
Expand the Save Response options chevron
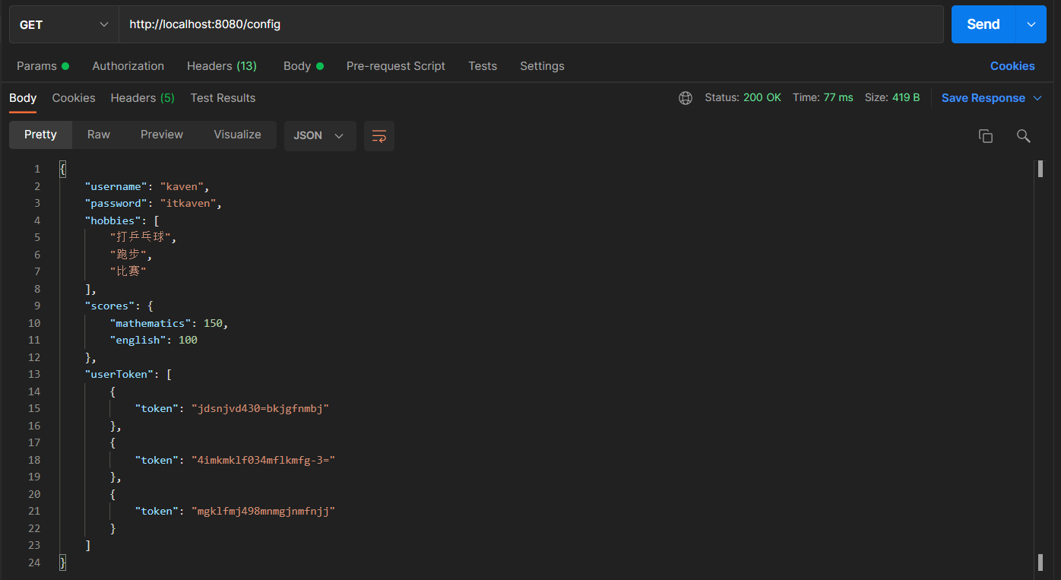tap(1036, 97)
